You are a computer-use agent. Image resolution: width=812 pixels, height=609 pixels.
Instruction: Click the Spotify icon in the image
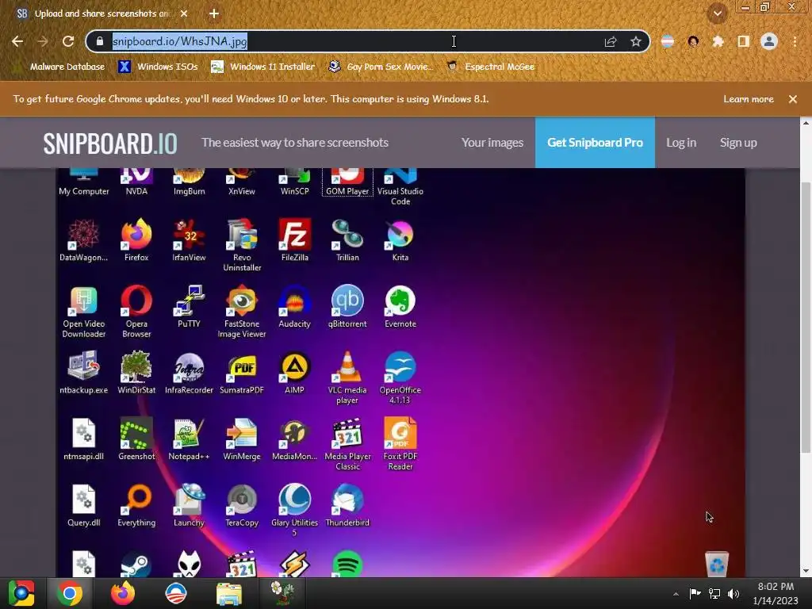pyautogui.click(x=347, y=564)
